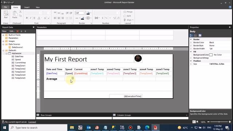Click the Italic formatting icon
Screen dimensions: 233x131
31,18
